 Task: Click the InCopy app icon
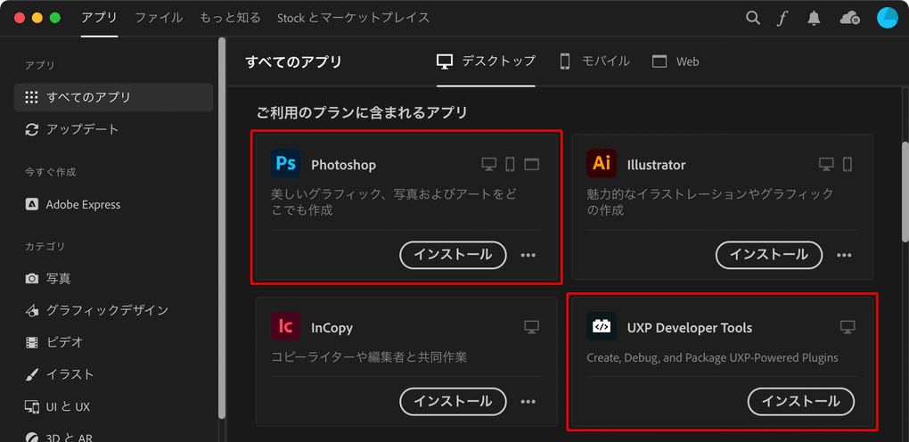click(x=286, y=327)
